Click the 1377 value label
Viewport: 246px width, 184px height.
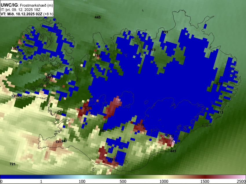(14, 48)
